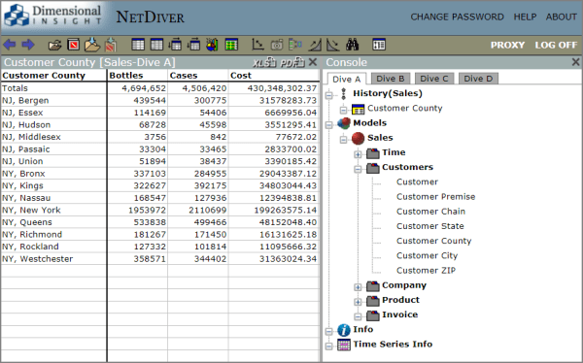Click the green grid table icon

[x=231, y=45]
